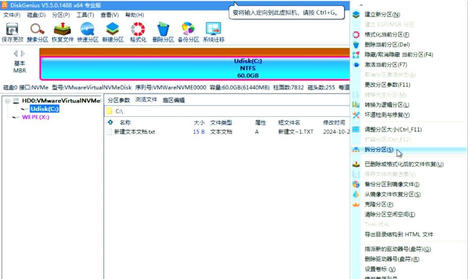Viewport: 468px width, 279px height.
Task: Click scroll-up arrow atop context menu
Action: click(x=361, y=5)
